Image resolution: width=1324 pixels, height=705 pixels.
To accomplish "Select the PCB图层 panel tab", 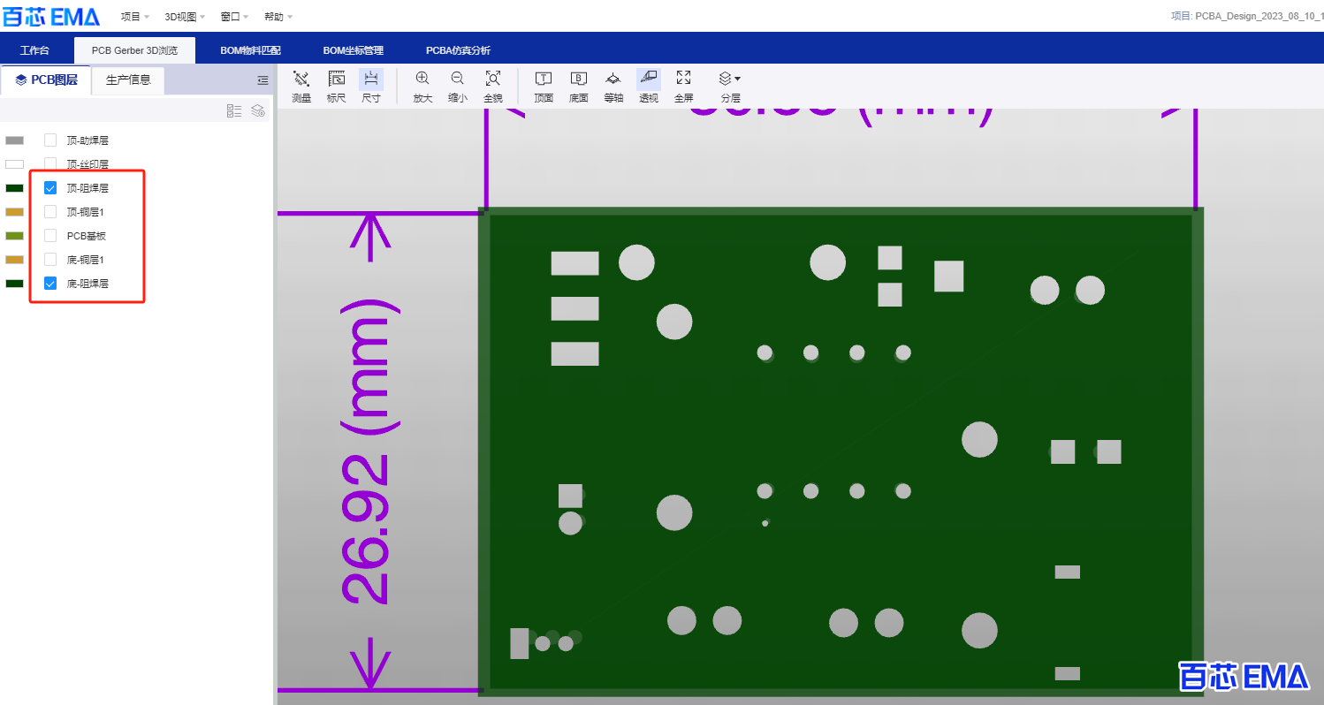I will coord(46,80).
